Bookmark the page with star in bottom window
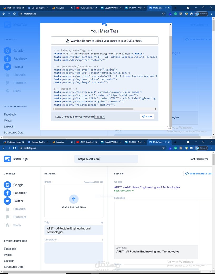Screen dimensions: 215x278 [163, 148]
